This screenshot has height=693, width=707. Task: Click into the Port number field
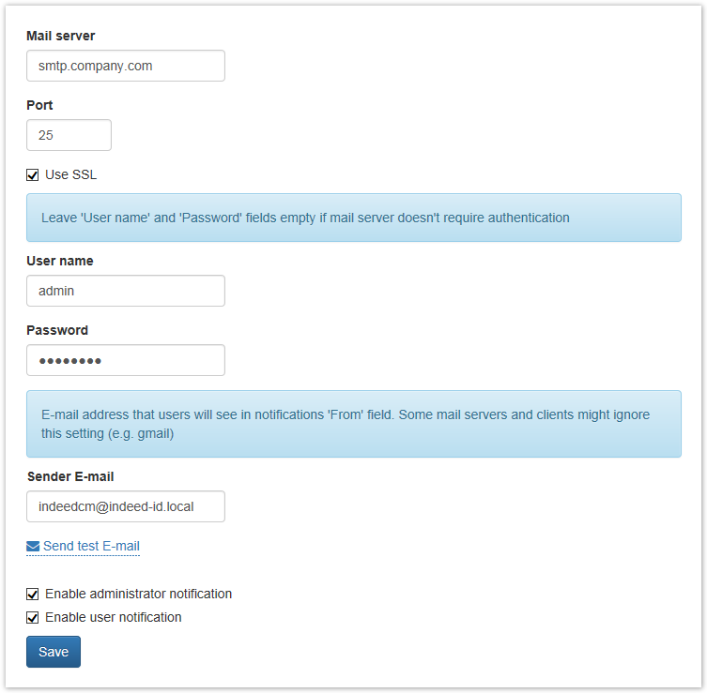(x=69, y=135)
